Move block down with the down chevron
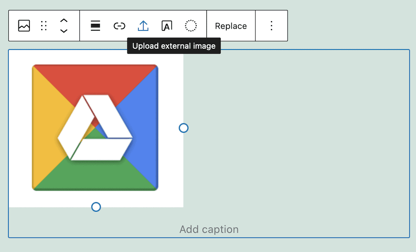This screenshot has width=416, height=252. (64, 31)
